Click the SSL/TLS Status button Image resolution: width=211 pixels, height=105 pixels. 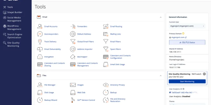187,42
